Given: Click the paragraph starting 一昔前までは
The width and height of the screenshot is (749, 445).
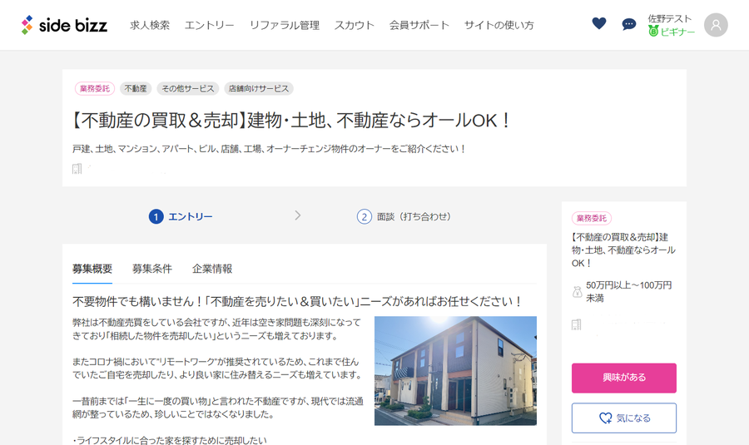Looking at the screenshot, I should tap(218, 408).
